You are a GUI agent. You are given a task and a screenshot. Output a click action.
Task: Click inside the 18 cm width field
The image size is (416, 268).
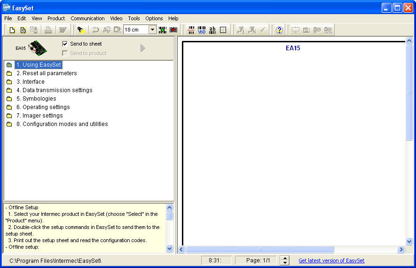click(x=136, y=30)
